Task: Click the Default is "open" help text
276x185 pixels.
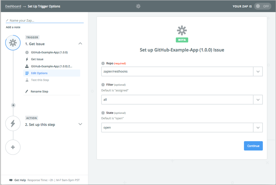Action: click(x=112, y=118)
